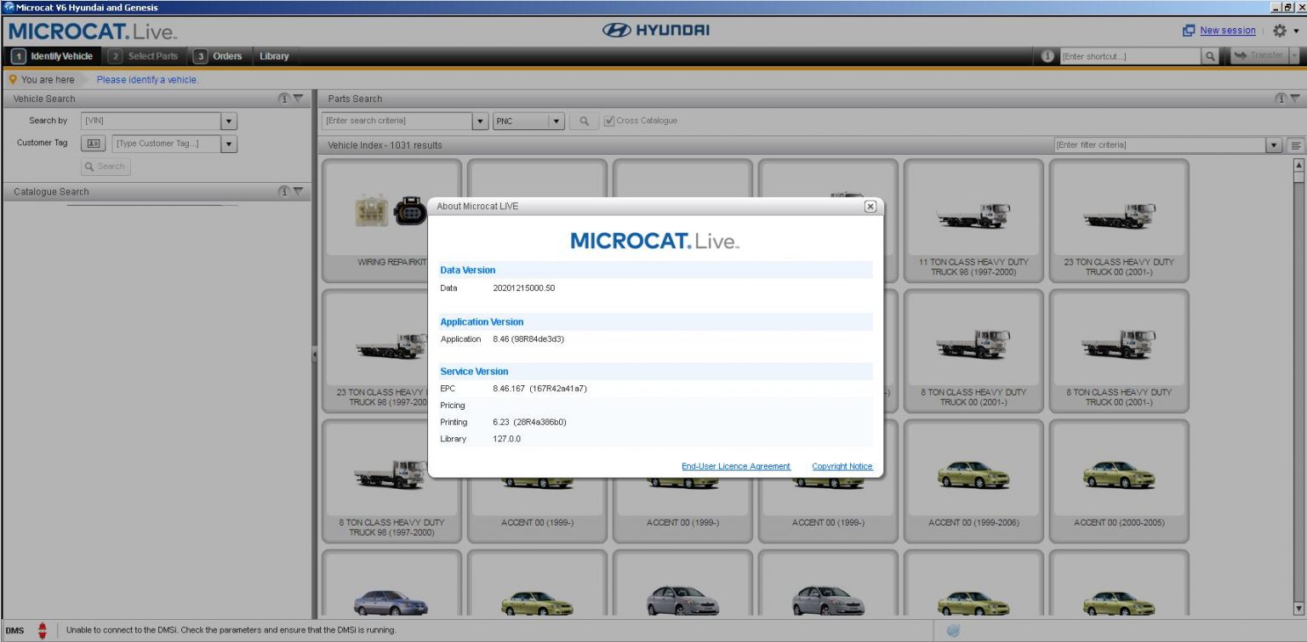This screenshot has width=1307, height=642.
Task: Open the Search by VIN dropdown
Action: point(228,120)
